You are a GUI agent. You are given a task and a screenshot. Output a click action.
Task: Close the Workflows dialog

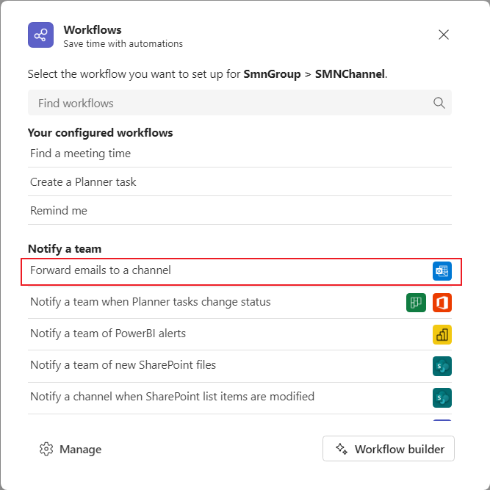pos(444,35)
